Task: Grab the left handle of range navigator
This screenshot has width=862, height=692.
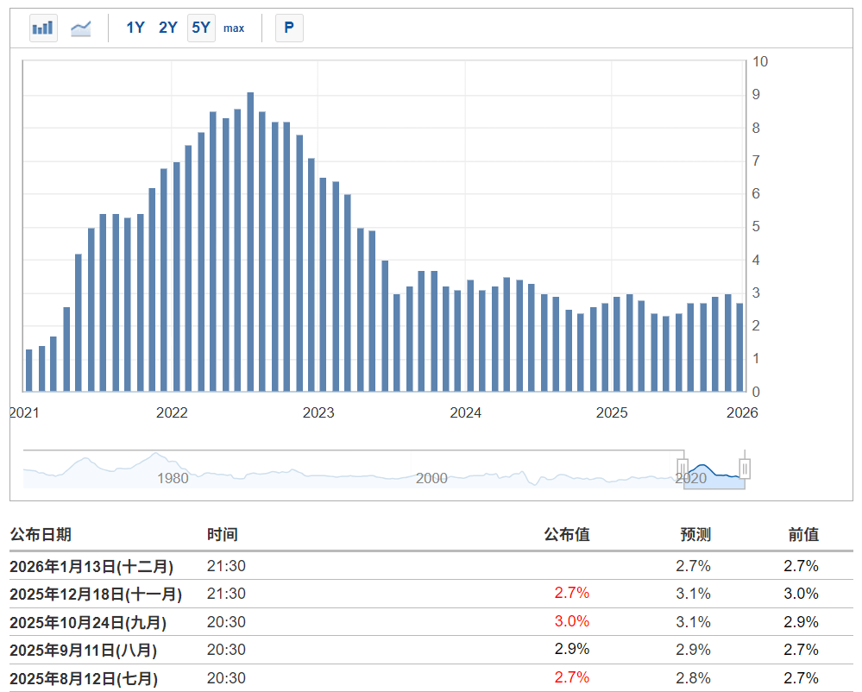Action: click(683, 469)
